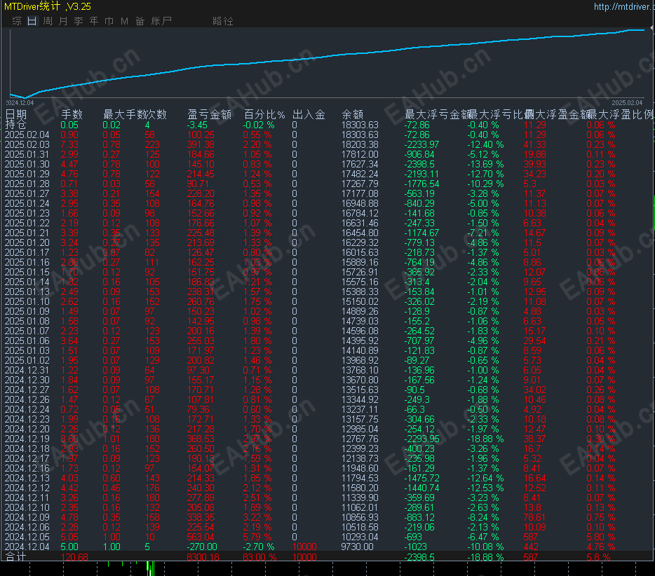Open the http://mtdriver link

(623, 7)
